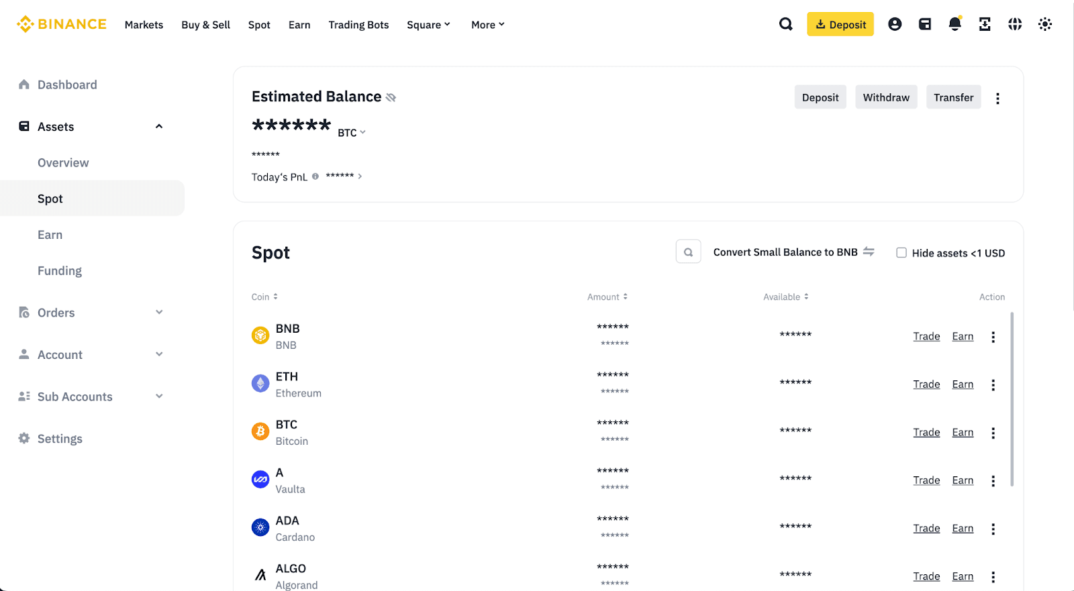Open the search icon in header

click(x=785, y=24)
